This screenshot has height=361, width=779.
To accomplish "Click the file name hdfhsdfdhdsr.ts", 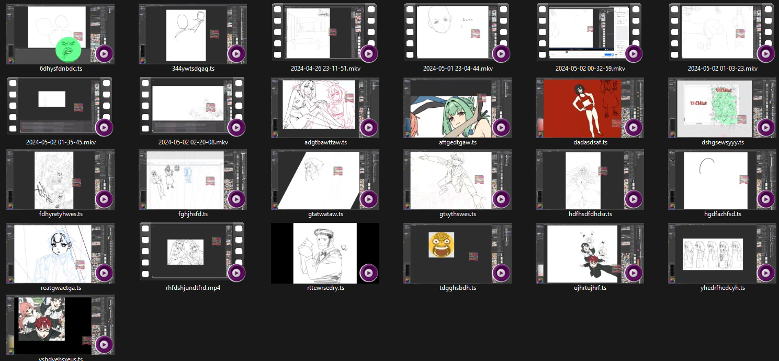I will pyautogui.click(x=590, y=214).
